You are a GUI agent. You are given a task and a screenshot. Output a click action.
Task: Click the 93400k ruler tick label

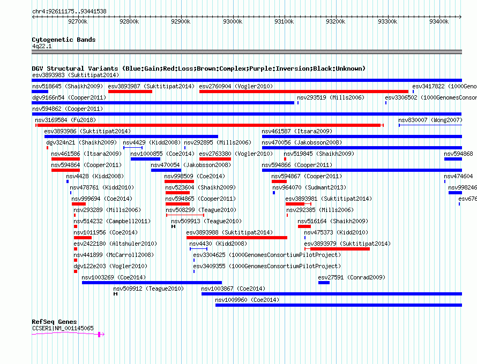click(439, 21)
